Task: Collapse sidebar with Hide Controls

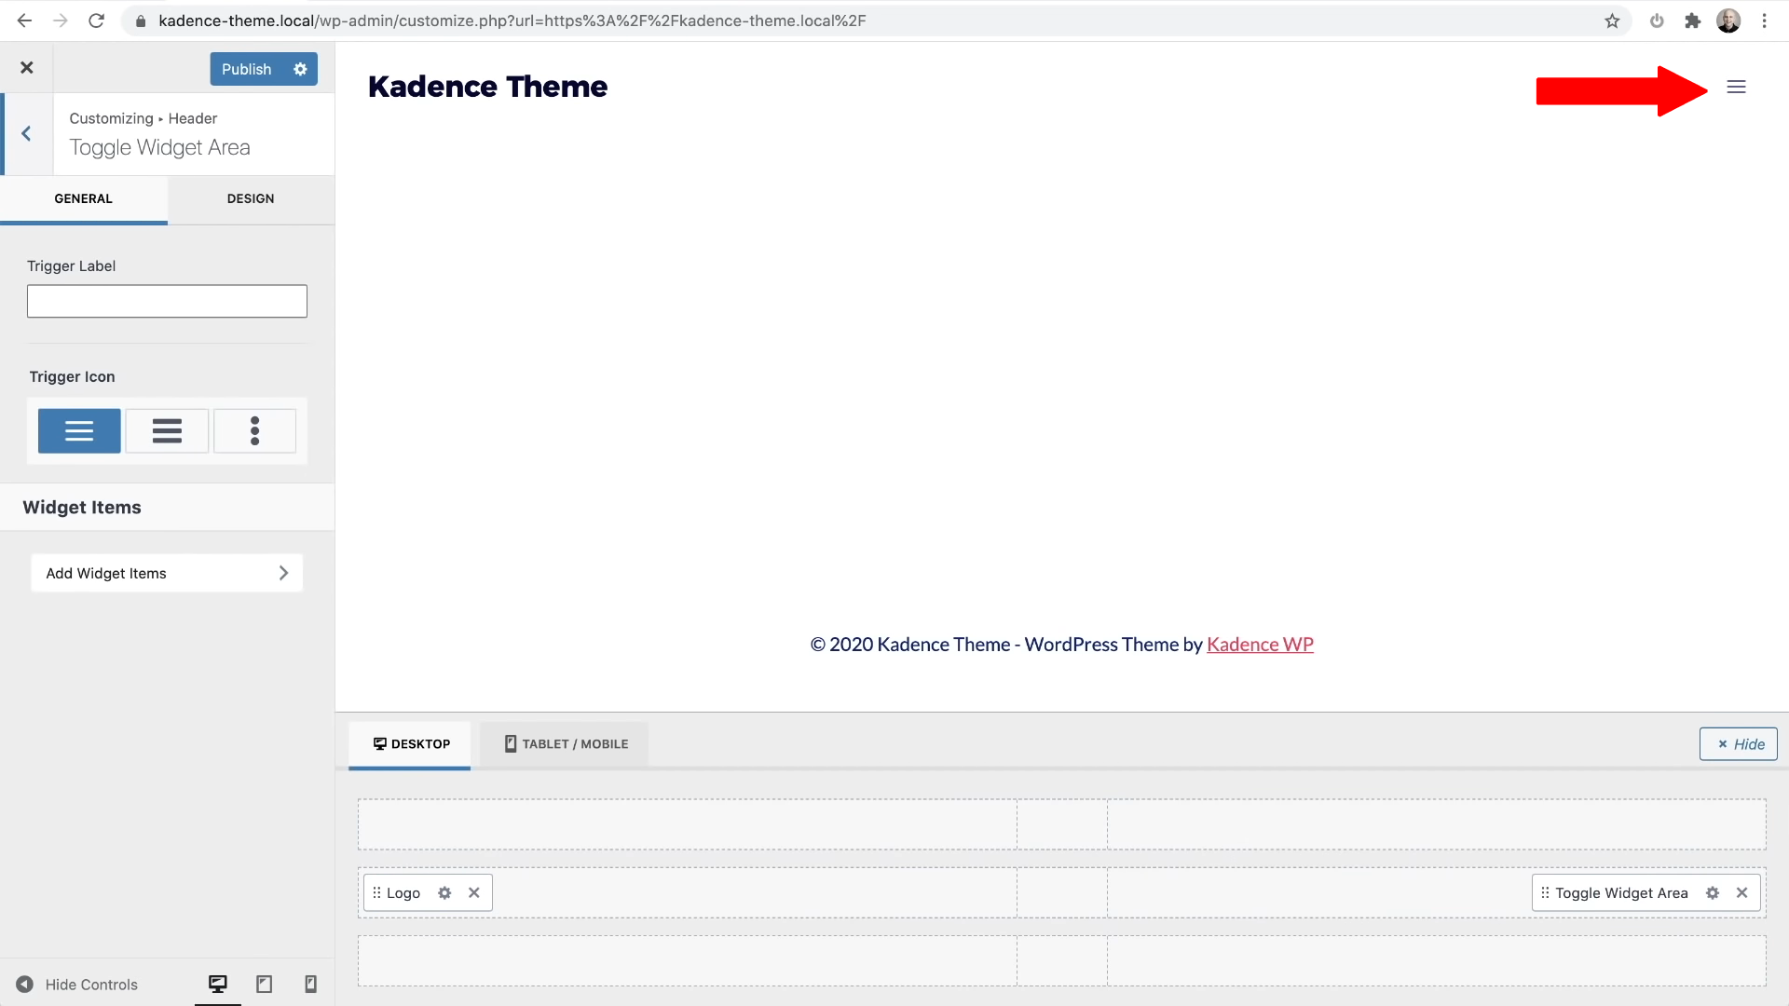Action: (76, 985)
